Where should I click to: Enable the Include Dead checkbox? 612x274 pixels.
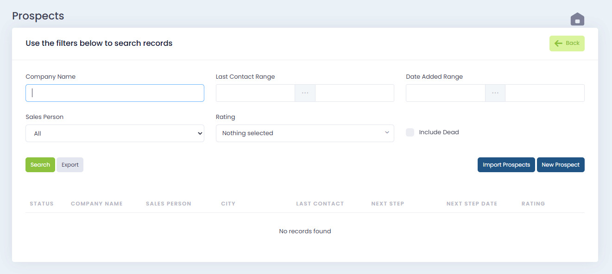(x=410, y=132)
